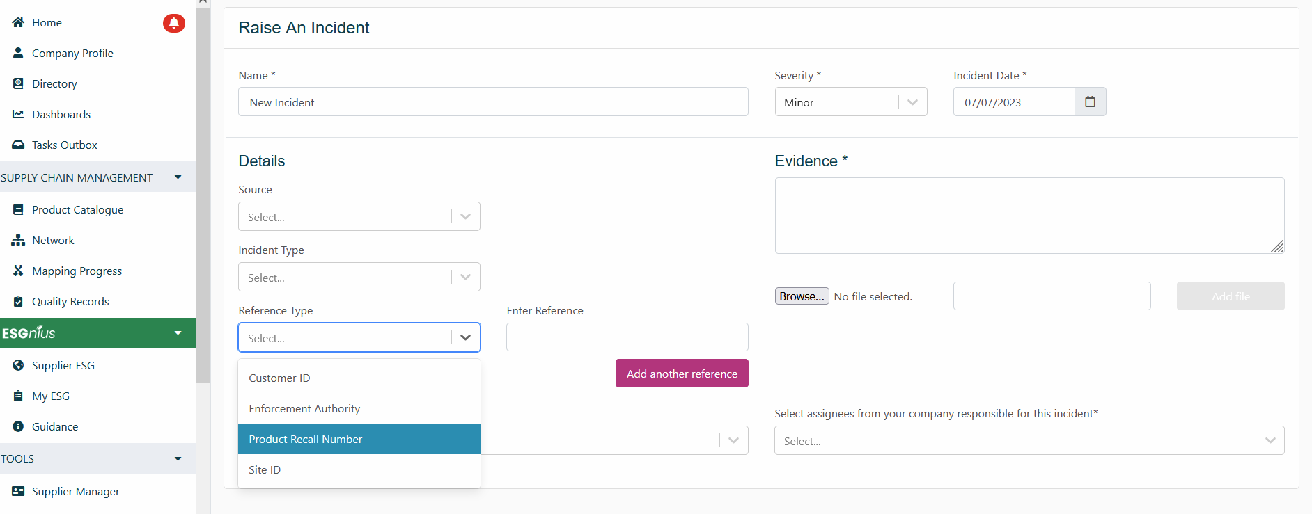Open the calendar picker for Incident Date

1090,102
